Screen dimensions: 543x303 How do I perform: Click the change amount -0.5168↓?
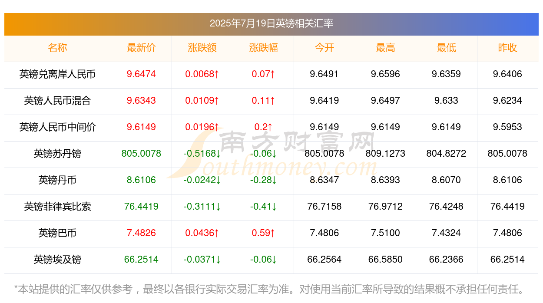point(202,154)
